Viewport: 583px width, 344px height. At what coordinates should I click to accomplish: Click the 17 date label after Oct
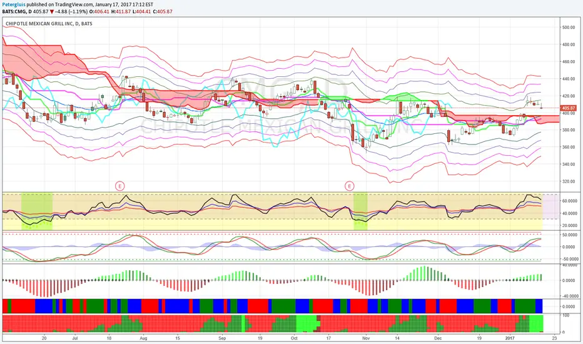(x=328, y=338)
